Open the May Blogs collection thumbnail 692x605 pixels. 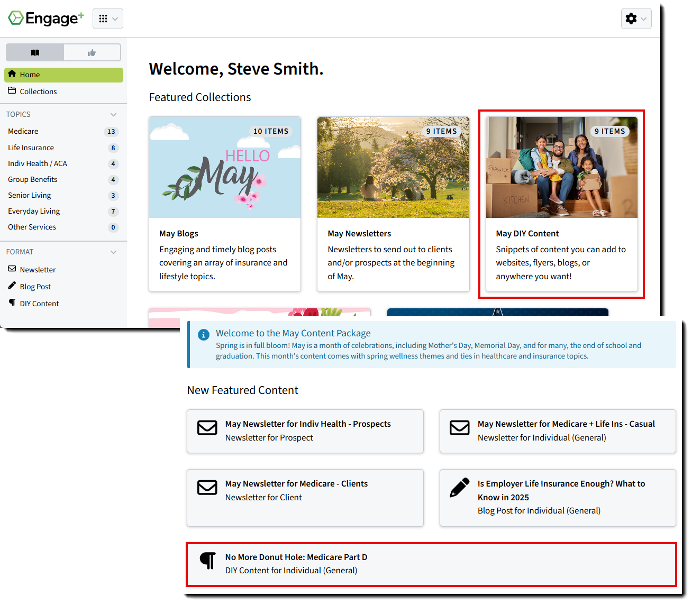pos(225,167)
